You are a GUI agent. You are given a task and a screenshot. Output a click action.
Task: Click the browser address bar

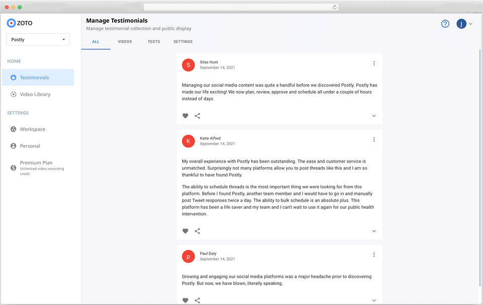click(x=241, y=7)
